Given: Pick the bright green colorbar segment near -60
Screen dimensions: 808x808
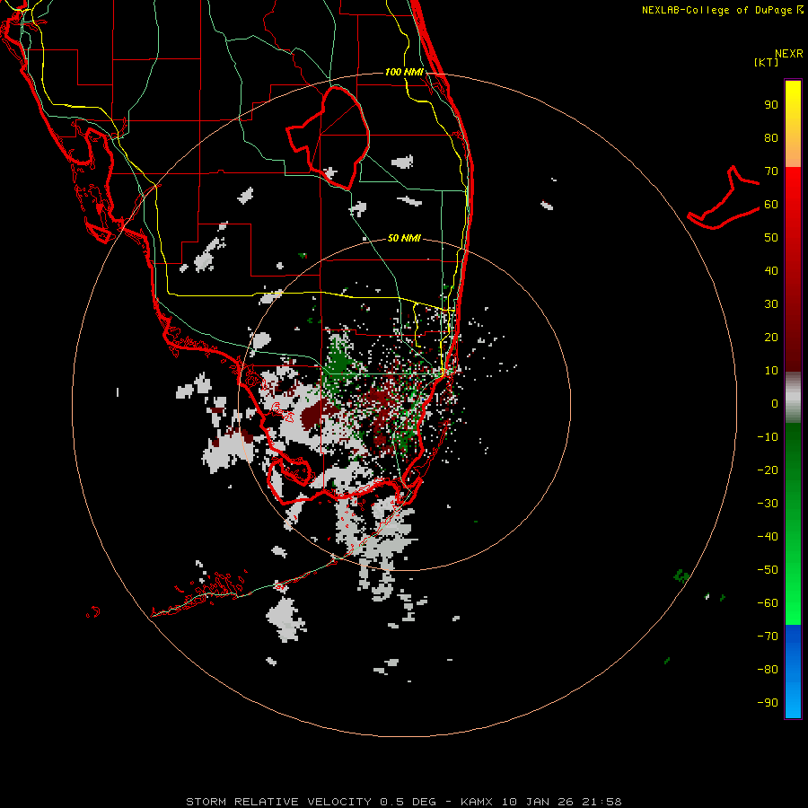Looking at the screenshot, I should point(793,603).
